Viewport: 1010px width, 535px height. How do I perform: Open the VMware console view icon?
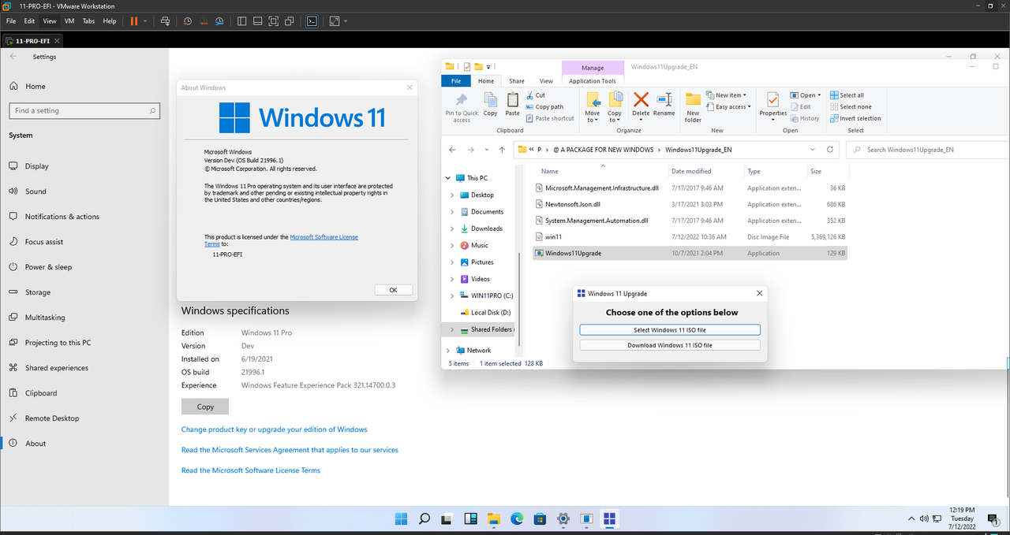tap(312, 21)
